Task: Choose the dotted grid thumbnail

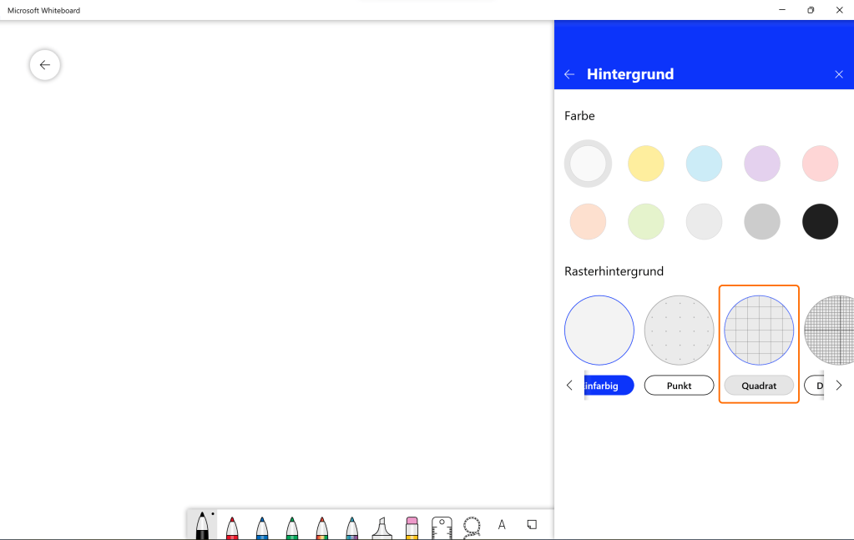Action: (680, 330)
